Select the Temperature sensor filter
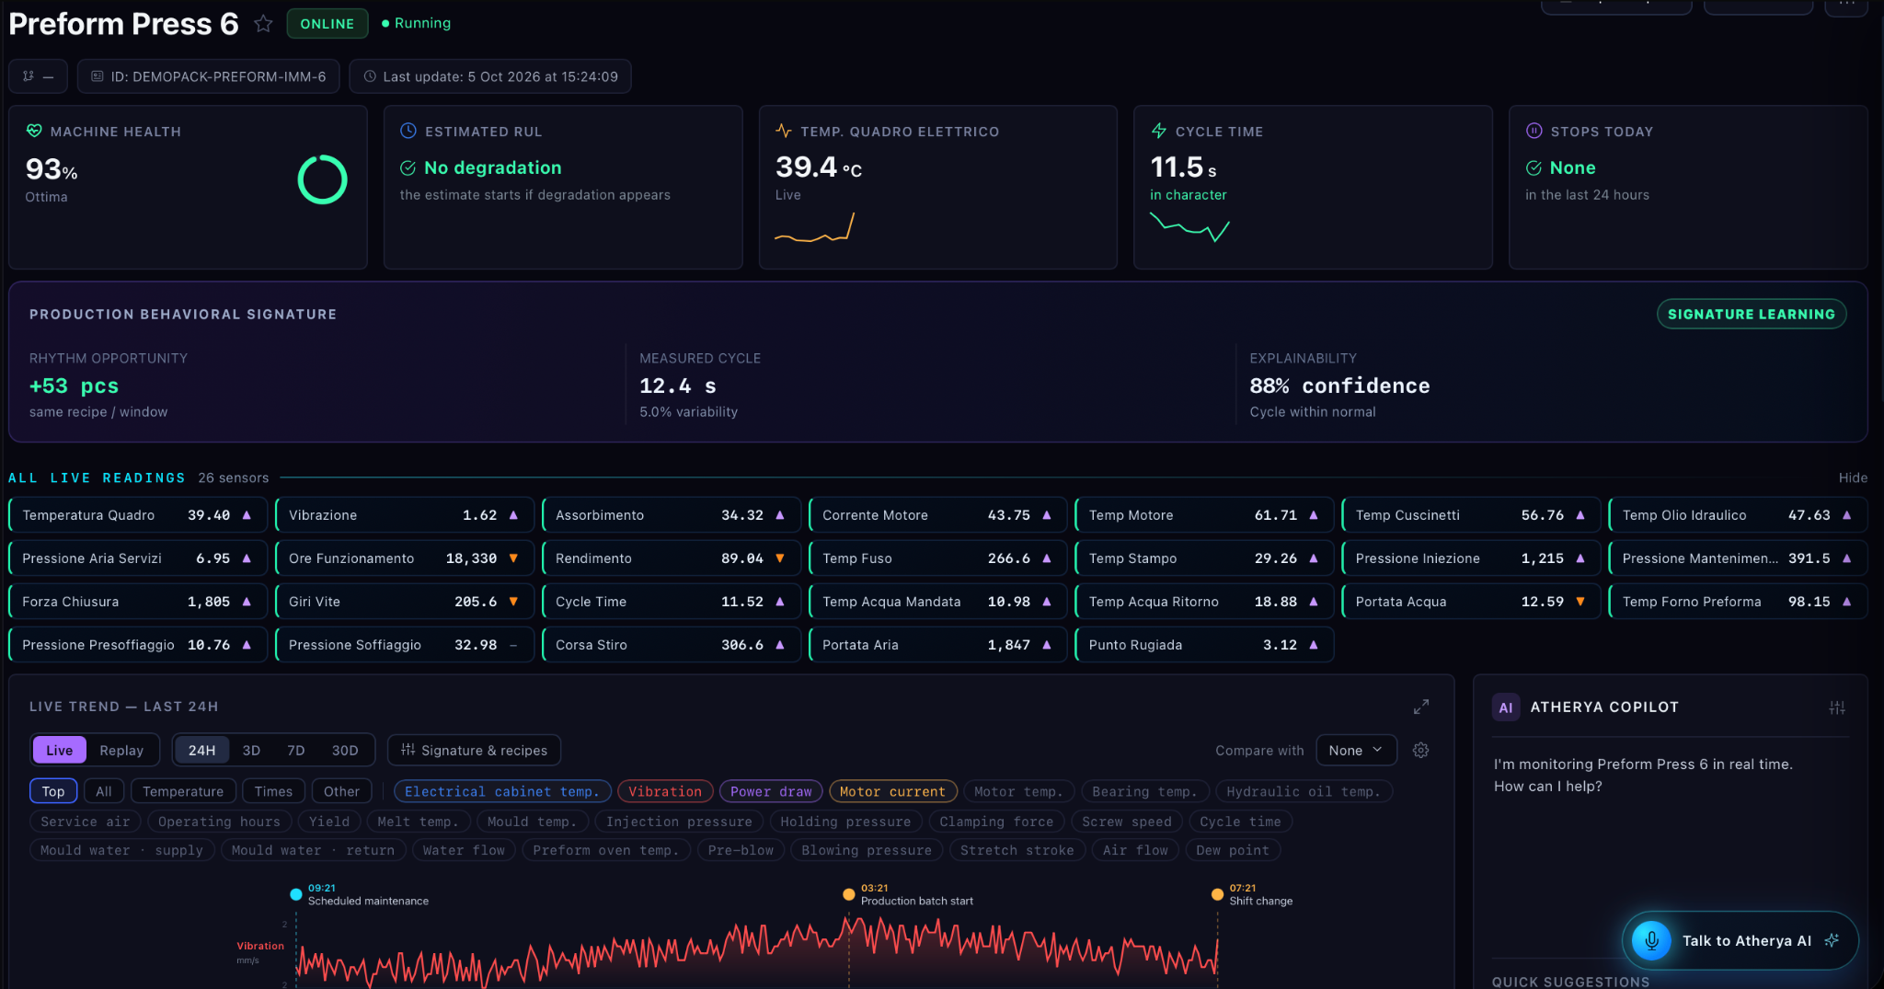This screenshot has width=1884, height=989. point(183,791)
